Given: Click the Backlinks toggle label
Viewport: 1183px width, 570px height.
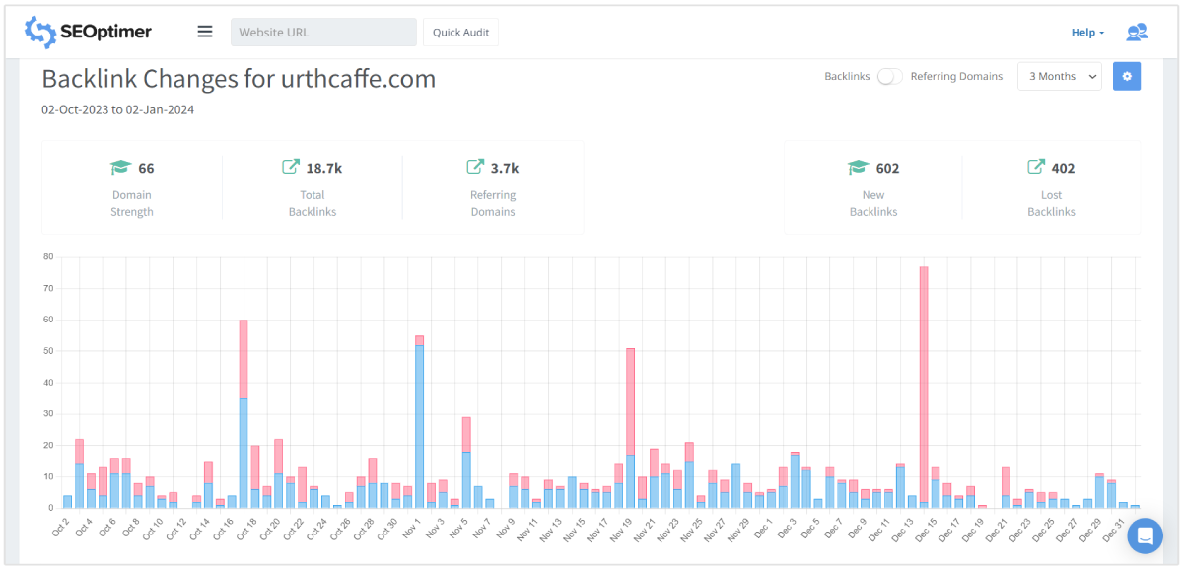Looking at the screenshot, I should tap(846, 76).
